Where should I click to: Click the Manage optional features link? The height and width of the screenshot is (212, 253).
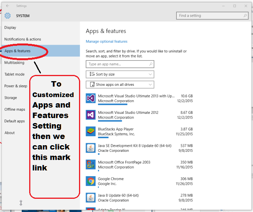[x=107, y=42]
